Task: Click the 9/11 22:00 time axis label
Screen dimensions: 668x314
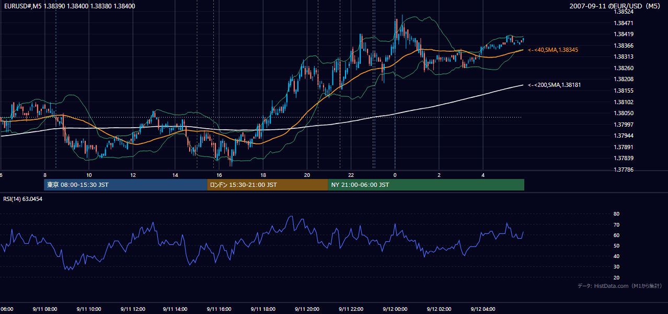Action: 351,309
